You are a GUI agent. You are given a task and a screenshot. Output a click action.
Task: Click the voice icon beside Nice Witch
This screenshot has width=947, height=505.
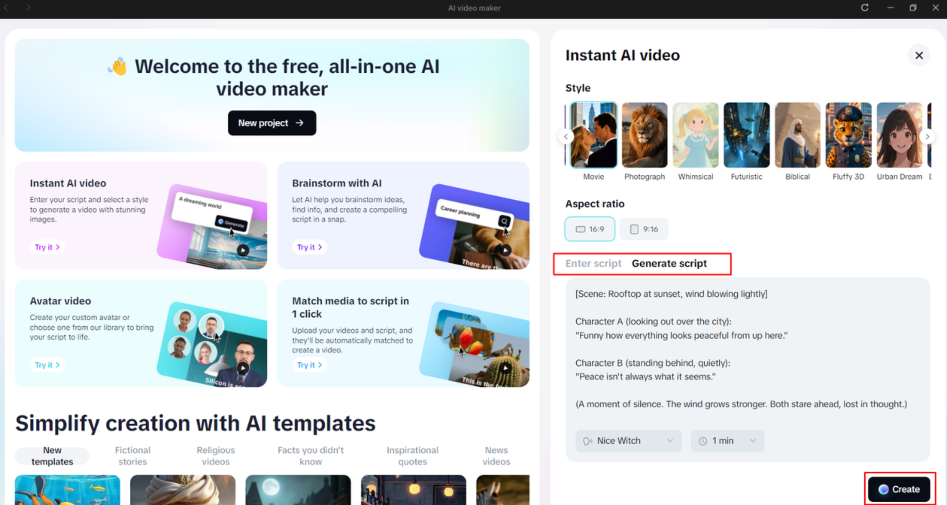point(587,441)
